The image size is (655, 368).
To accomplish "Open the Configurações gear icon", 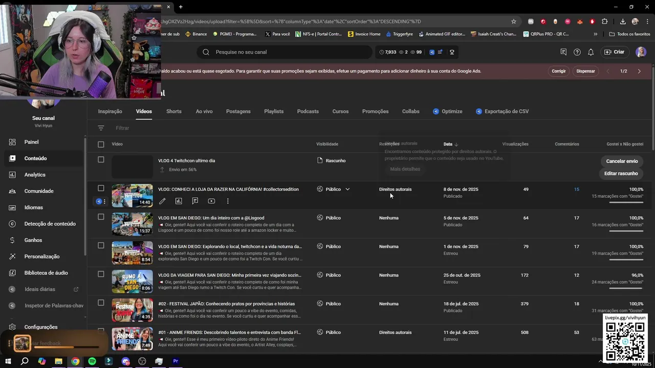I will [12, 327].
